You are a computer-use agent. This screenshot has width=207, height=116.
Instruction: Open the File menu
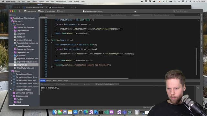click(x=19, y=1)
